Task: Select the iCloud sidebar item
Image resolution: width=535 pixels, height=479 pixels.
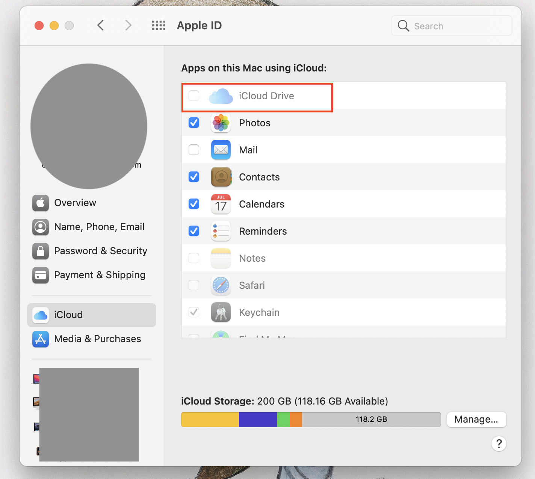Action: point(92,315)
